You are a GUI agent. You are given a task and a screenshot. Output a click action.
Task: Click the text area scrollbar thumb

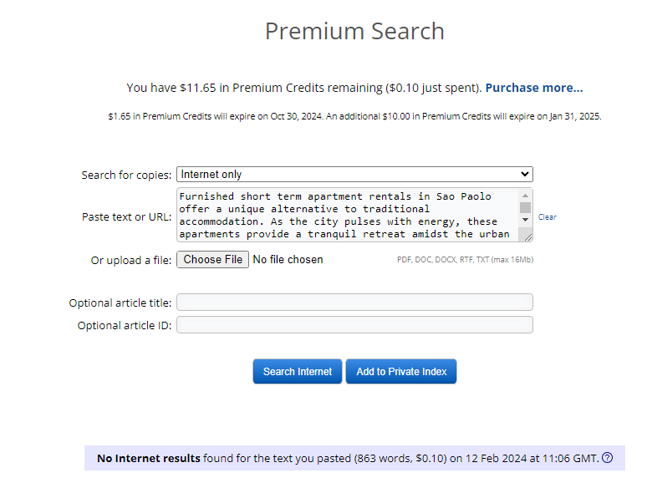pos(525,207)
